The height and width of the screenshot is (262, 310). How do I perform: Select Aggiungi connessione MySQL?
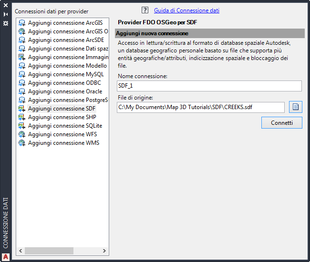pos(65,74)
